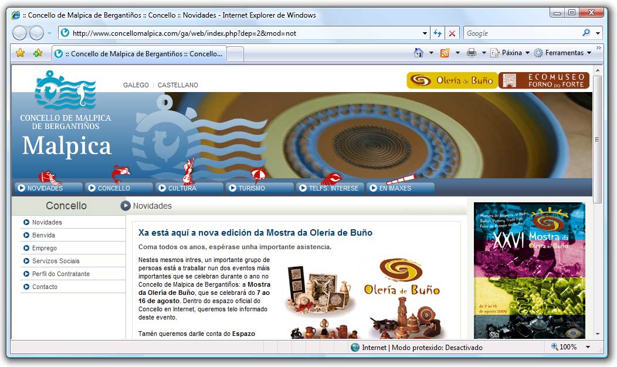Image resolution: width=617 pixels, height=367 pixels.
Task: Click the search magnifier icon
Action: [x=586, y=33]
